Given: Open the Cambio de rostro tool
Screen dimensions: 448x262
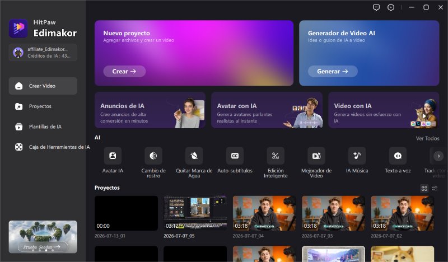Looking at the screenshot, I should pyautogui.click(x=153, y=156).
